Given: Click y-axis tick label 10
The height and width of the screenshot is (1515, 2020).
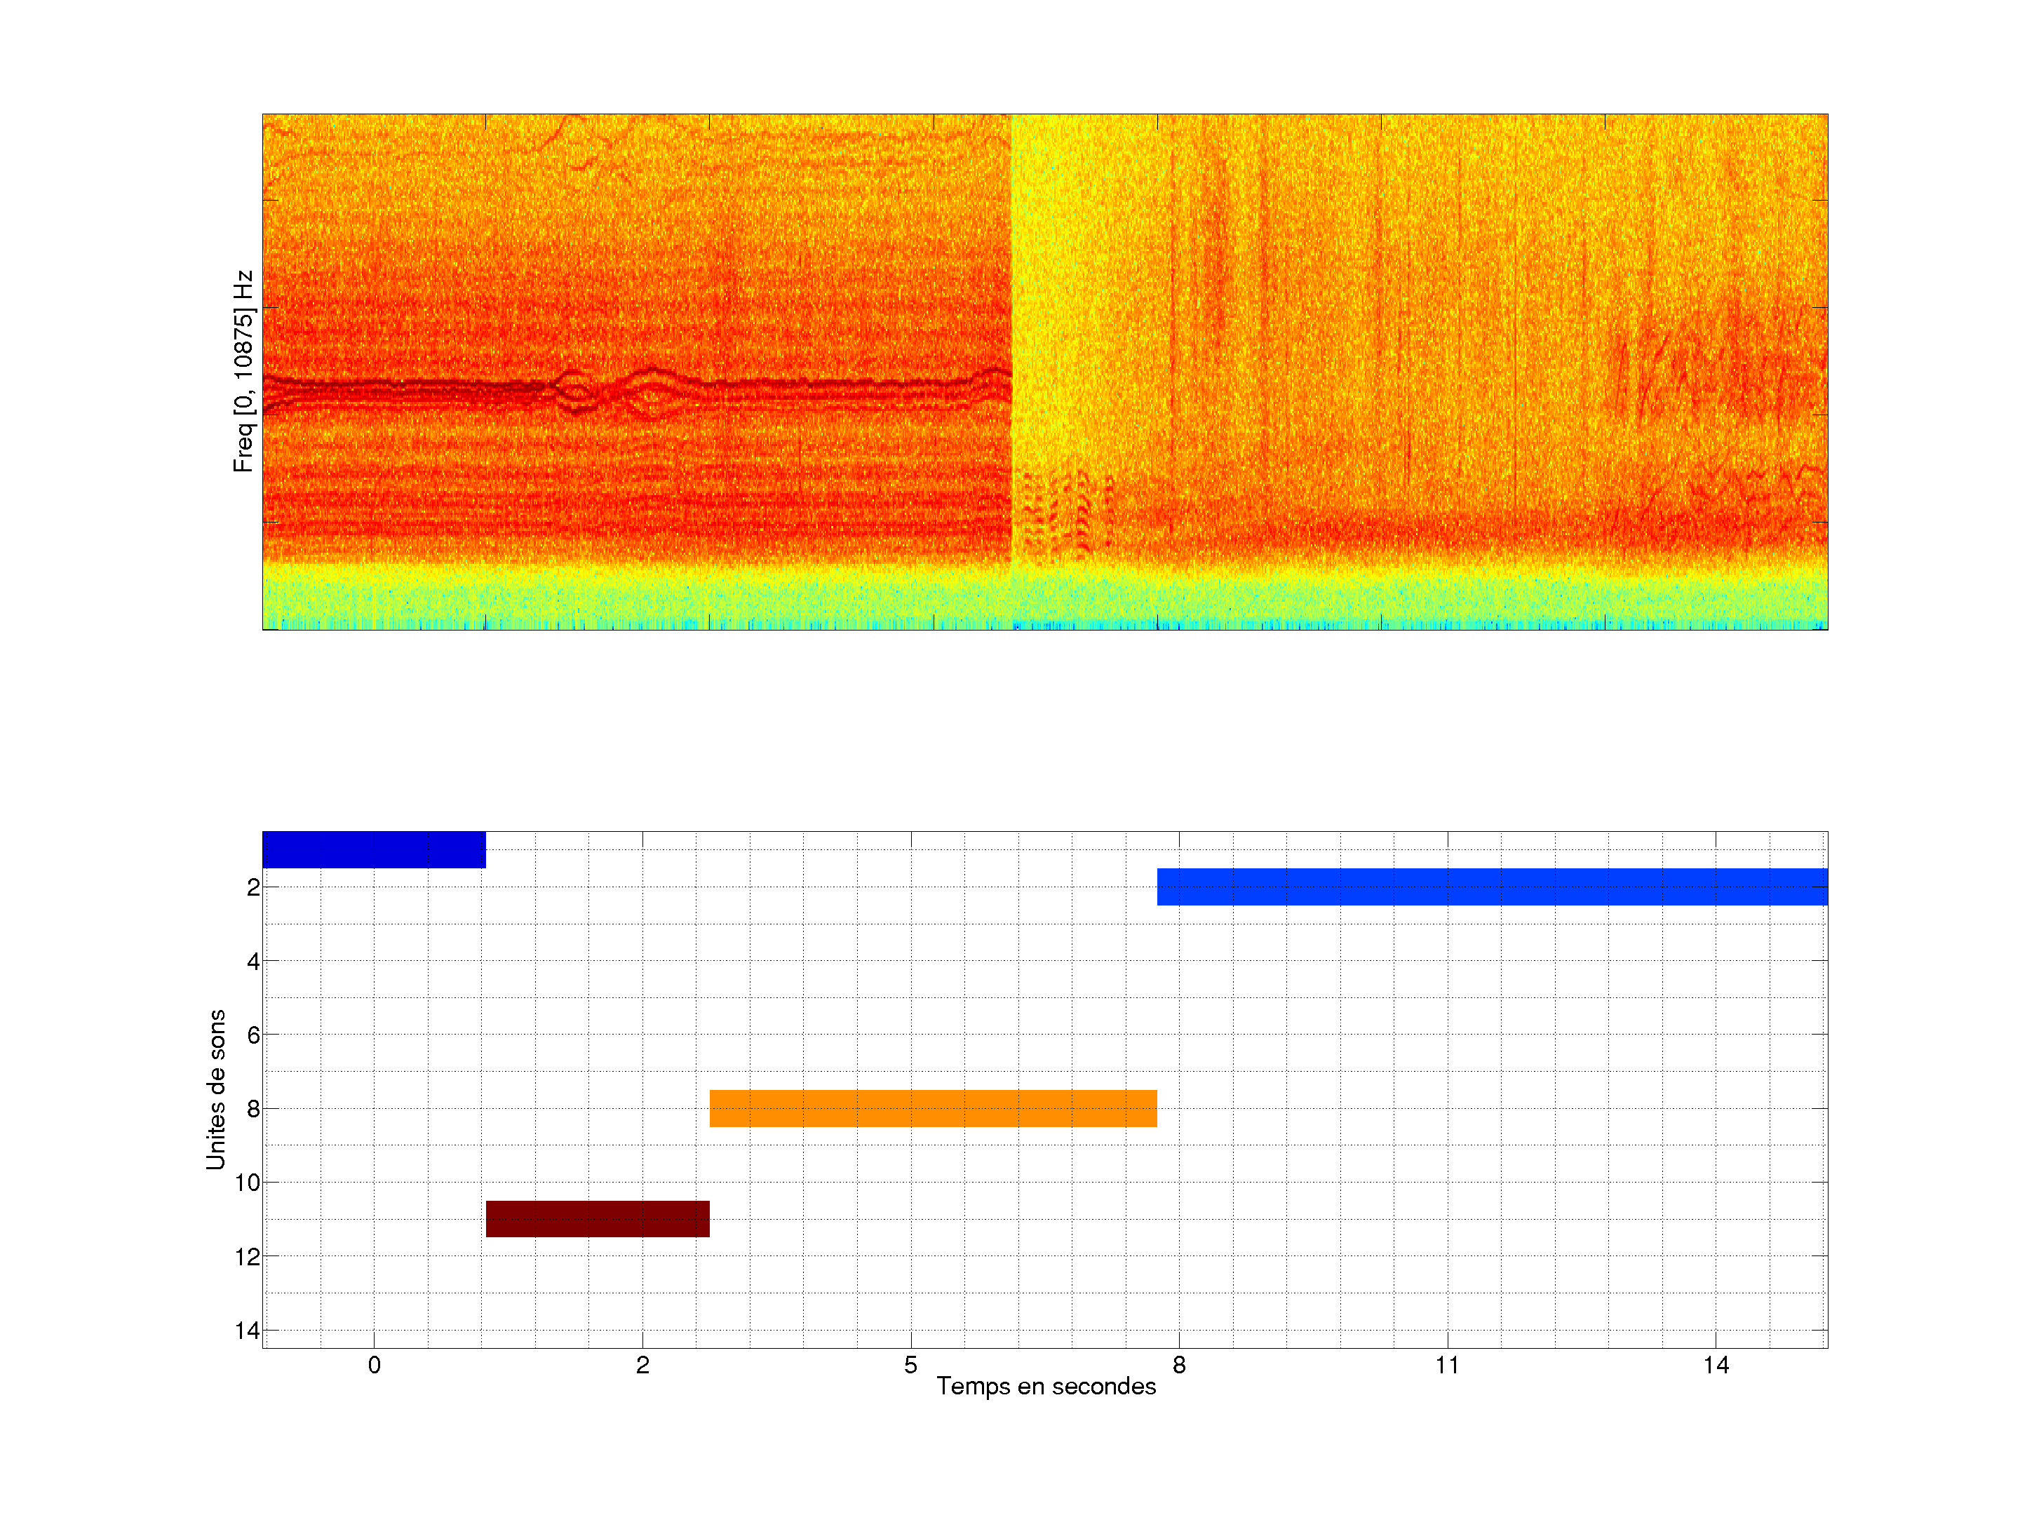Looking at the screenshot, I should (x=248, y=1183).
